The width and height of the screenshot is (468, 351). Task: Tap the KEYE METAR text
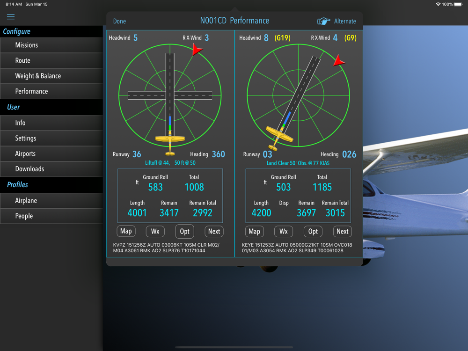click(x=297, y=248)
